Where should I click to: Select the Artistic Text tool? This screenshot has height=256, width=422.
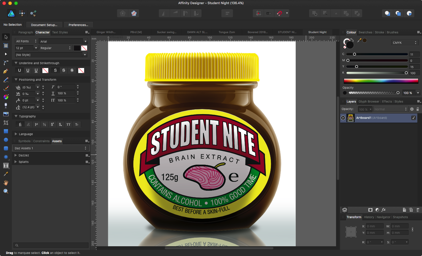[x=6, y=166]
